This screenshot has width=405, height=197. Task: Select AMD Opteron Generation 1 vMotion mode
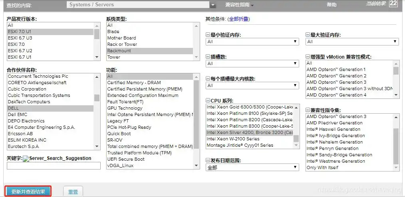click(x=349, y=70)
